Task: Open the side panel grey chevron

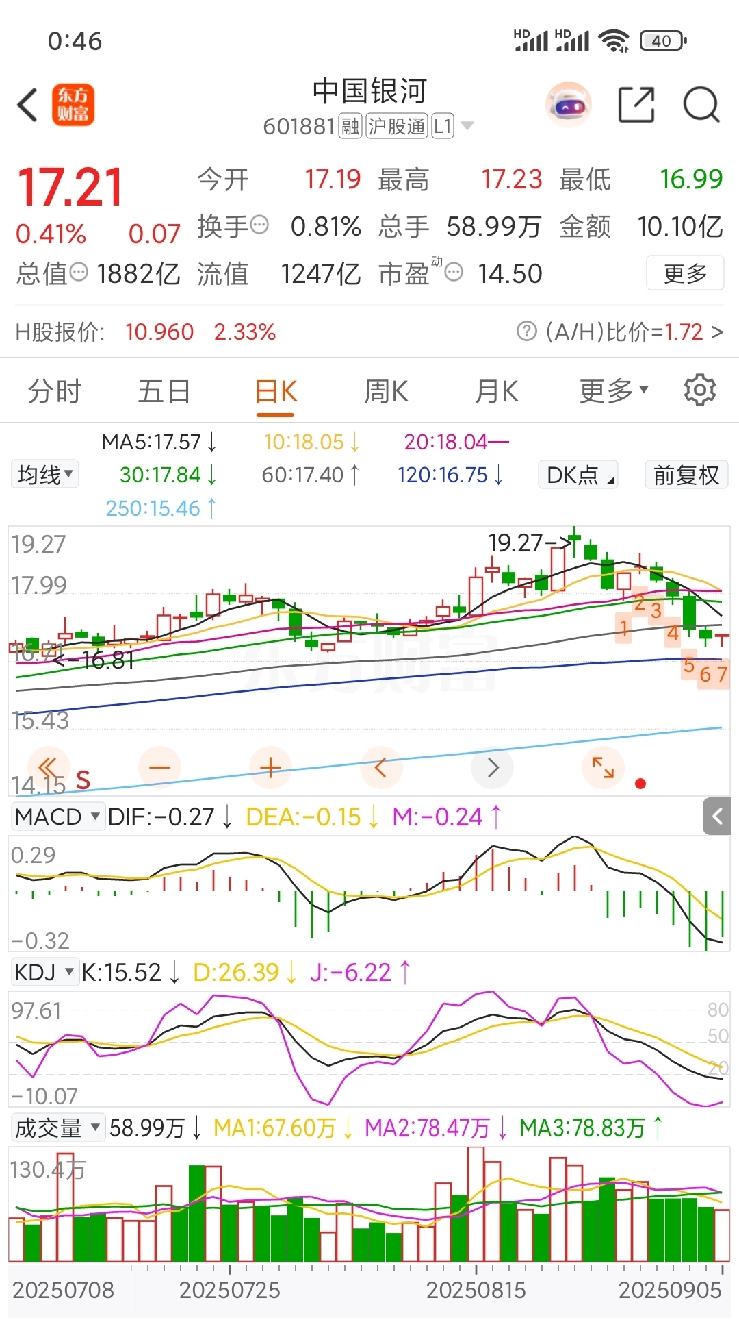Action: coord(717,816)
